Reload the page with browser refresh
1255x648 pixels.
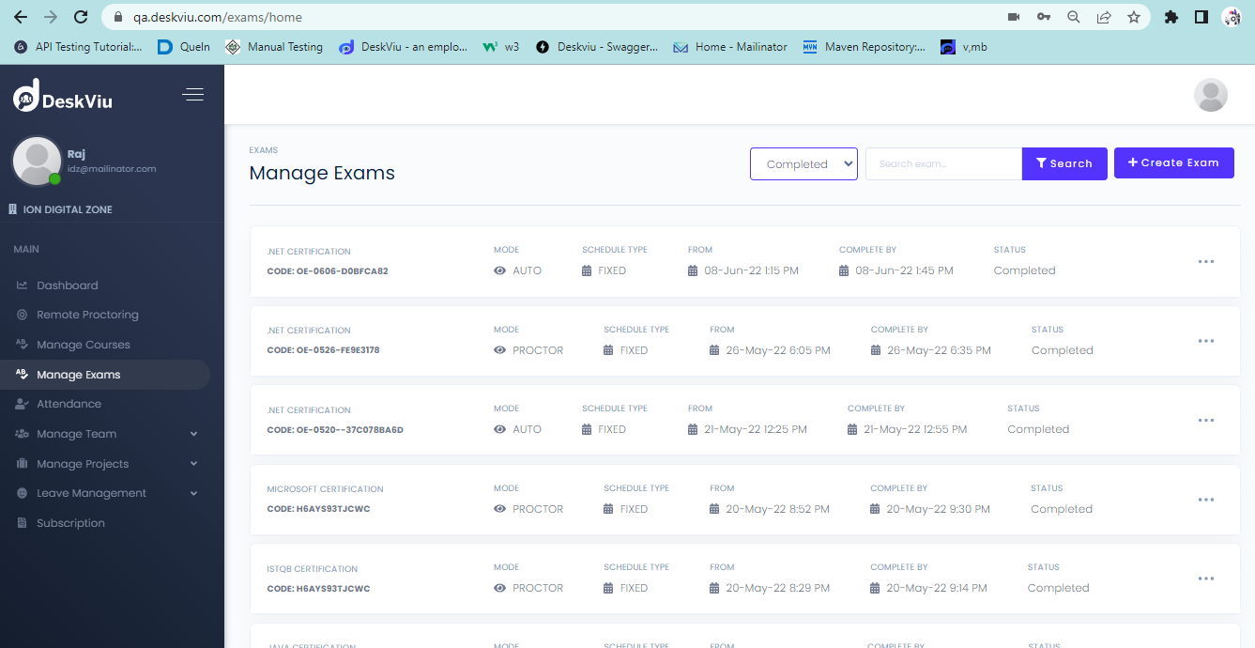point(81,17)
